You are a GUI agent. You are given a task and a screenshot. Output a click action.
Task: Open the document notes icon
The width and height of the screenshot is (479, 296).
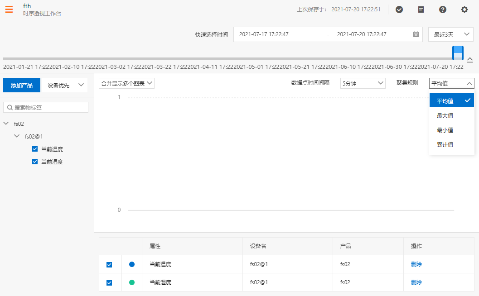421,10
